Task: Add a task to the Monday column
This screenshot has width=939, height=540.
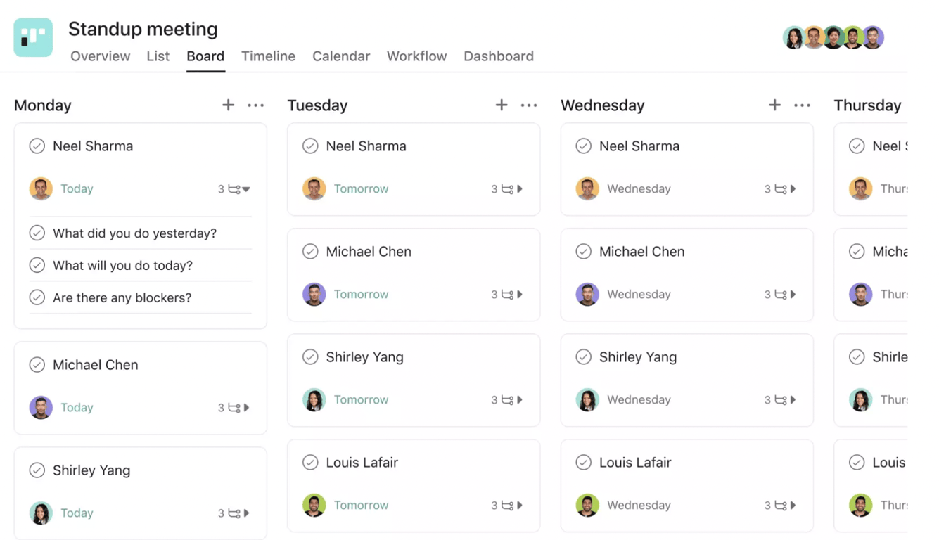Action: 228,105
